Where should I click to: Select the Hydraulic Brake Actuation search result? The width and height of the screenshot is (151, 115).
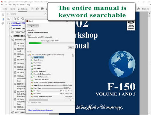click(42, 74)
